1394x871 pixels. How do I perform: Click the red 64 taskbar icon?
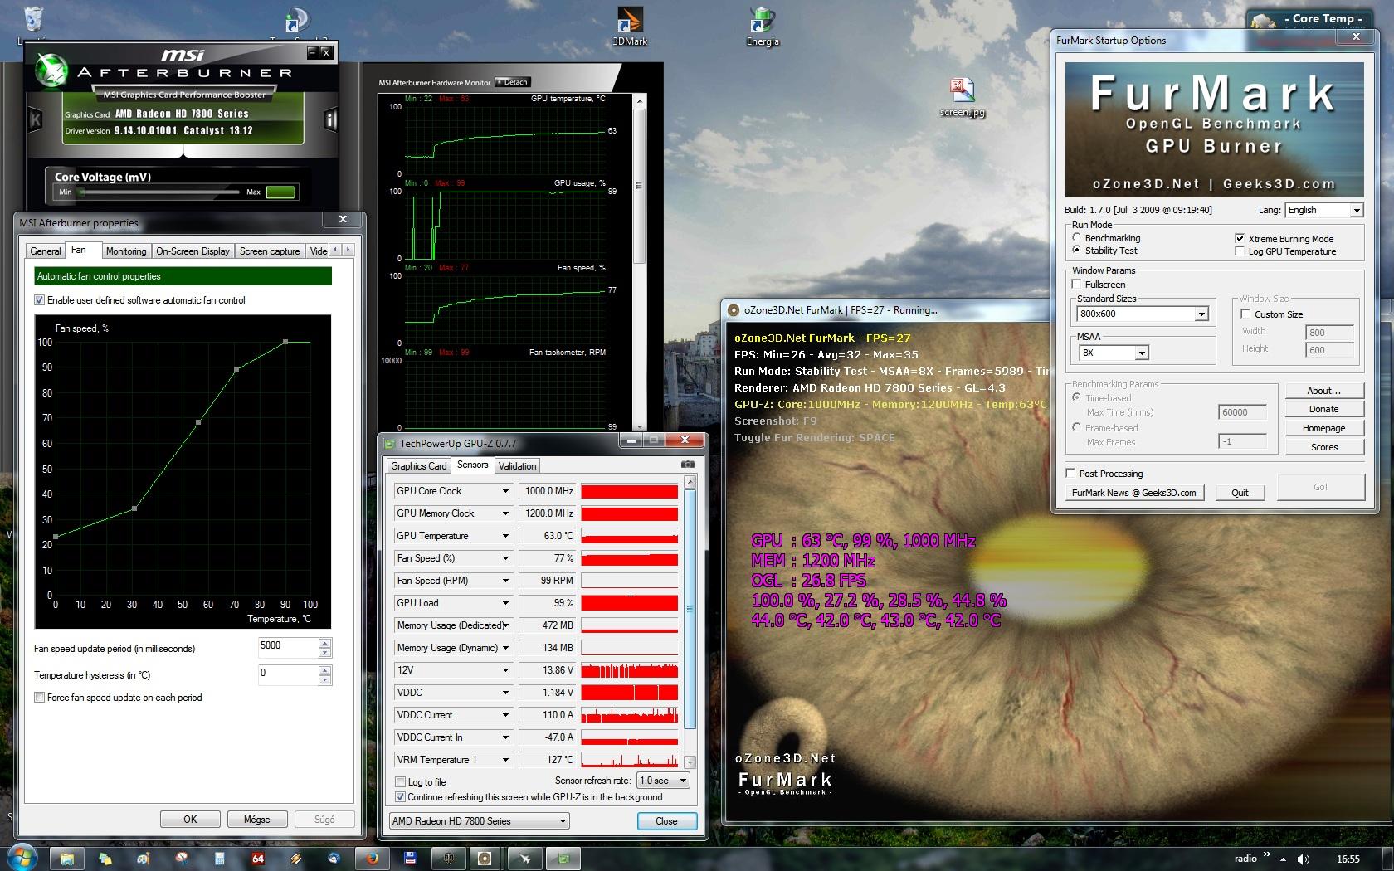coord(258,859)
